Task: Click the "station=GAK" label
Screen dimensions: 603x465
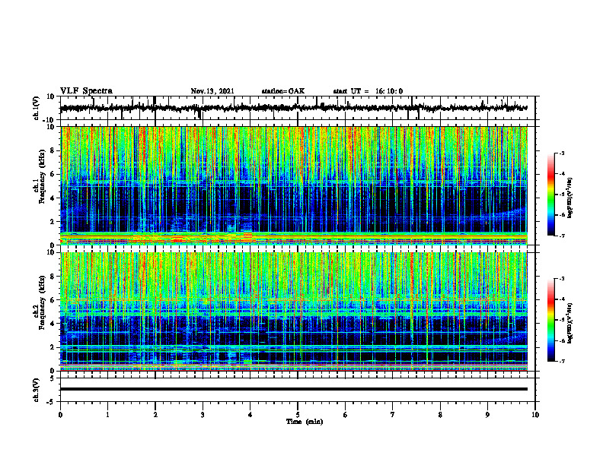Action: pyautogui.click(x=283, y=91)
